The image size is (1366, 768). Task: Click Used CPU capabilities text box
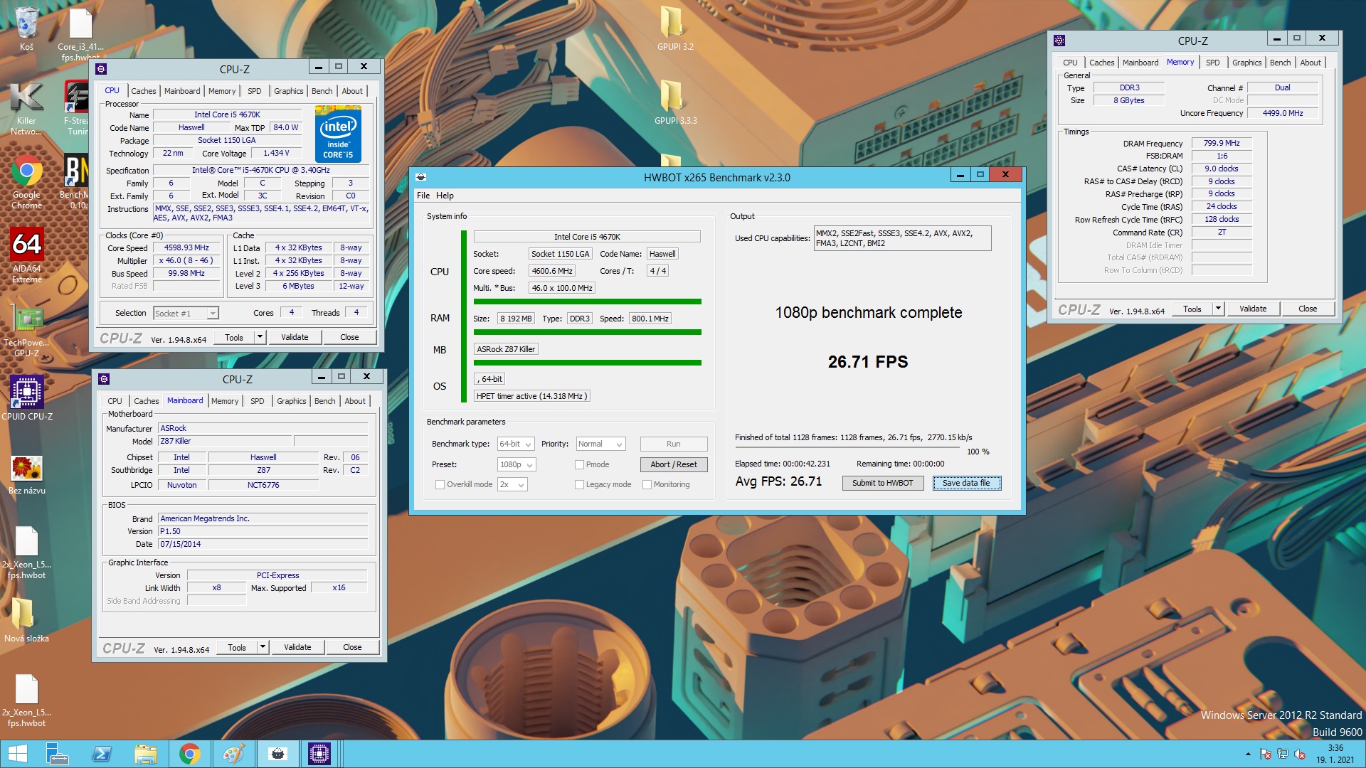click(902, 238)
